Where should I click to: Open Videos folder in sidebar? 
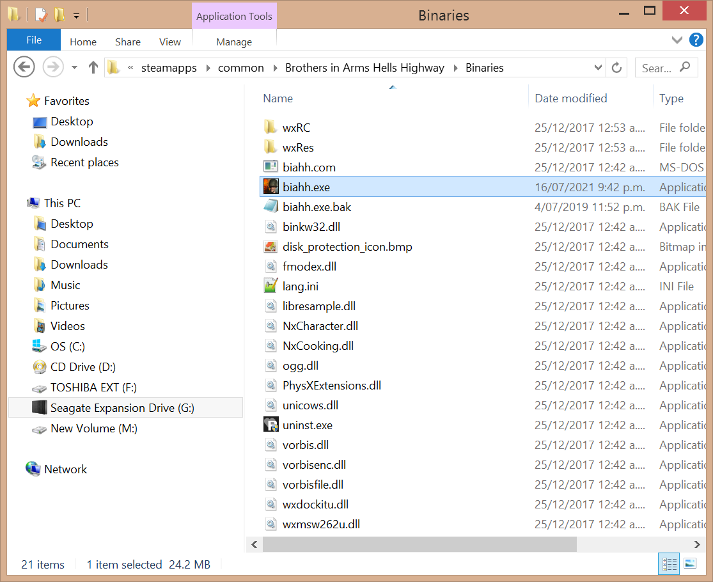[68, 326]
